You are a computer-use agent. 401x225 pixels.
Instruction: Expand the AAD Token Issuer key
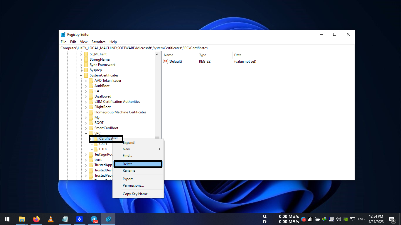pos(86,81)
